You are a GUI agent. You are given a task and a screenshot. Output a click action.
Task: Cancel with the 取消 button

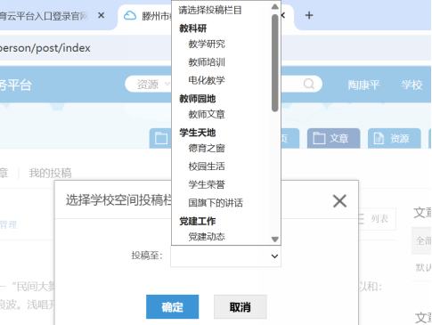240,307
